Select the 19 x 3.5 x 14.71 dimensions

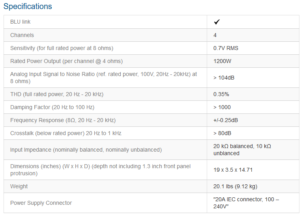pos(233,170)
